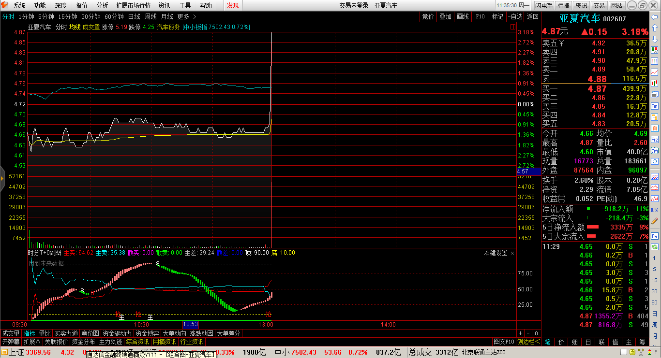Click the yellow circular status bar icon
This screenshot has width=661, height=358.
tap(633, 353)
